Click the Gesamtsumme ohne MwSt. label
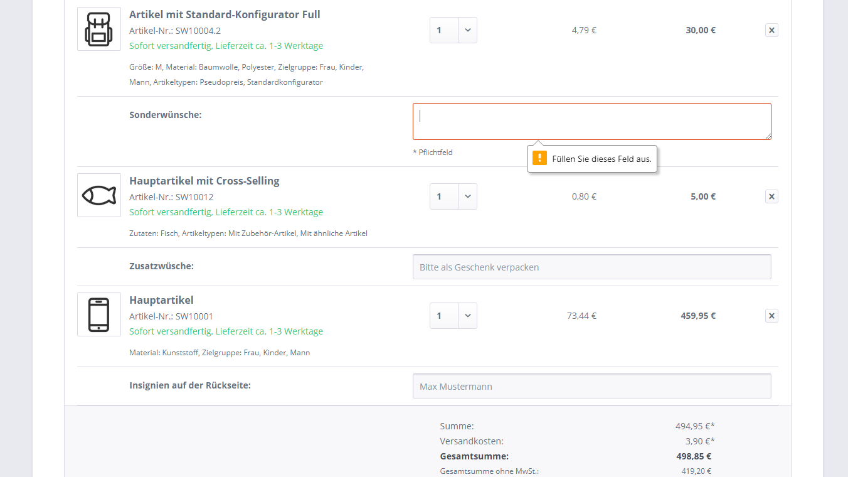Image resolution: width=848 pixels, height=477 pixels. point(490,471)
